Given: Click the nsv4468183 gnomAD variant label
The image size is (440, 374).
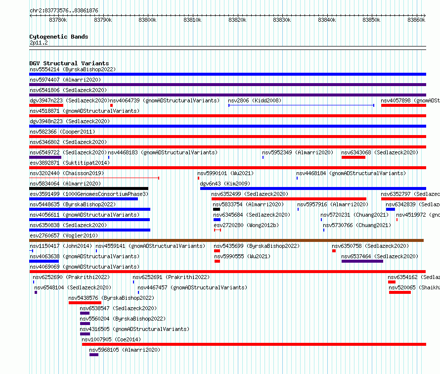Looking at the screenshot, I should [163, 152].
